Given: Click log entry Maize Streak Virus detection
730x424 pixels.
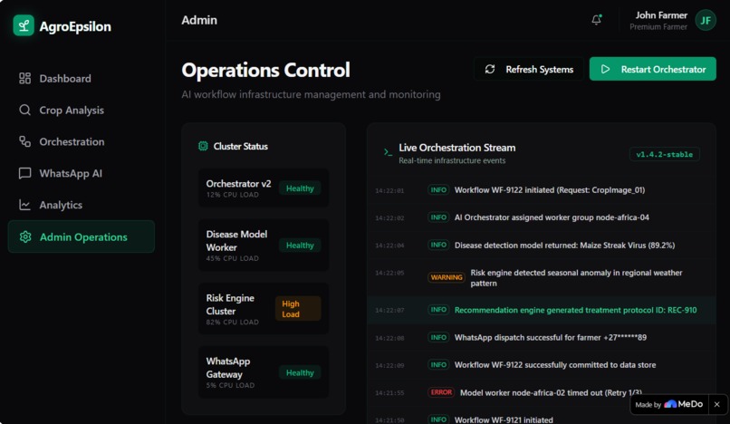Looking at the screenshot, I should (x=541, y=246).
